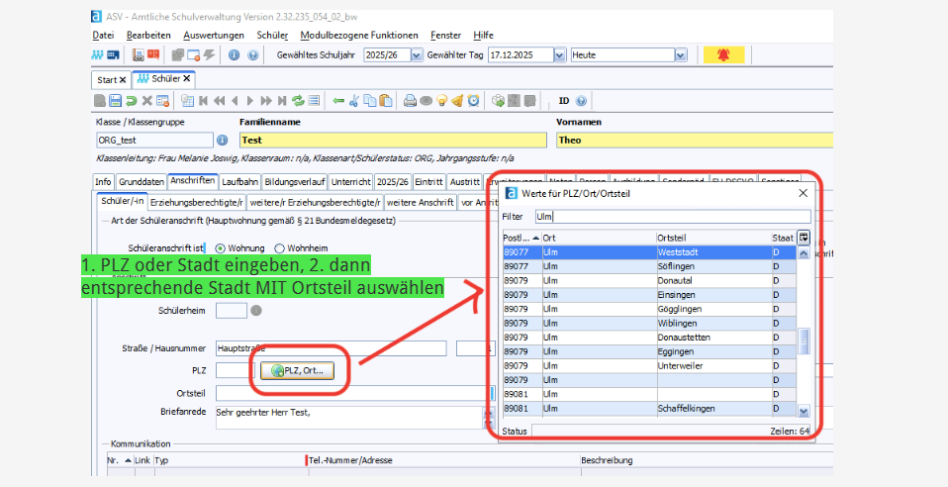The image size is (948, 487).
Task: Select the Wohnung radio button
Action: click(x=220, y=247)
